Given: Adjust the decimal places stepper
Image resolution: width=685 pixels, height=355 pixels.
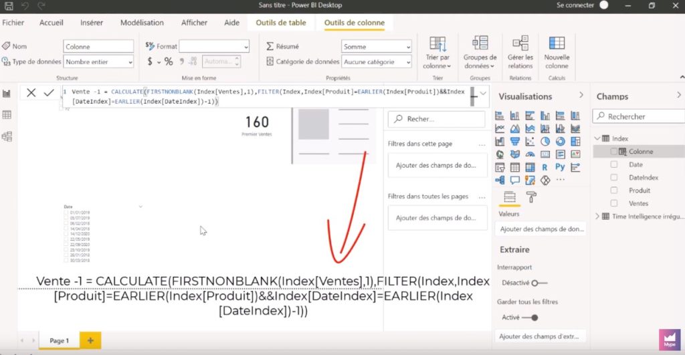Looking at the screenshot, I should click(237, 62).
